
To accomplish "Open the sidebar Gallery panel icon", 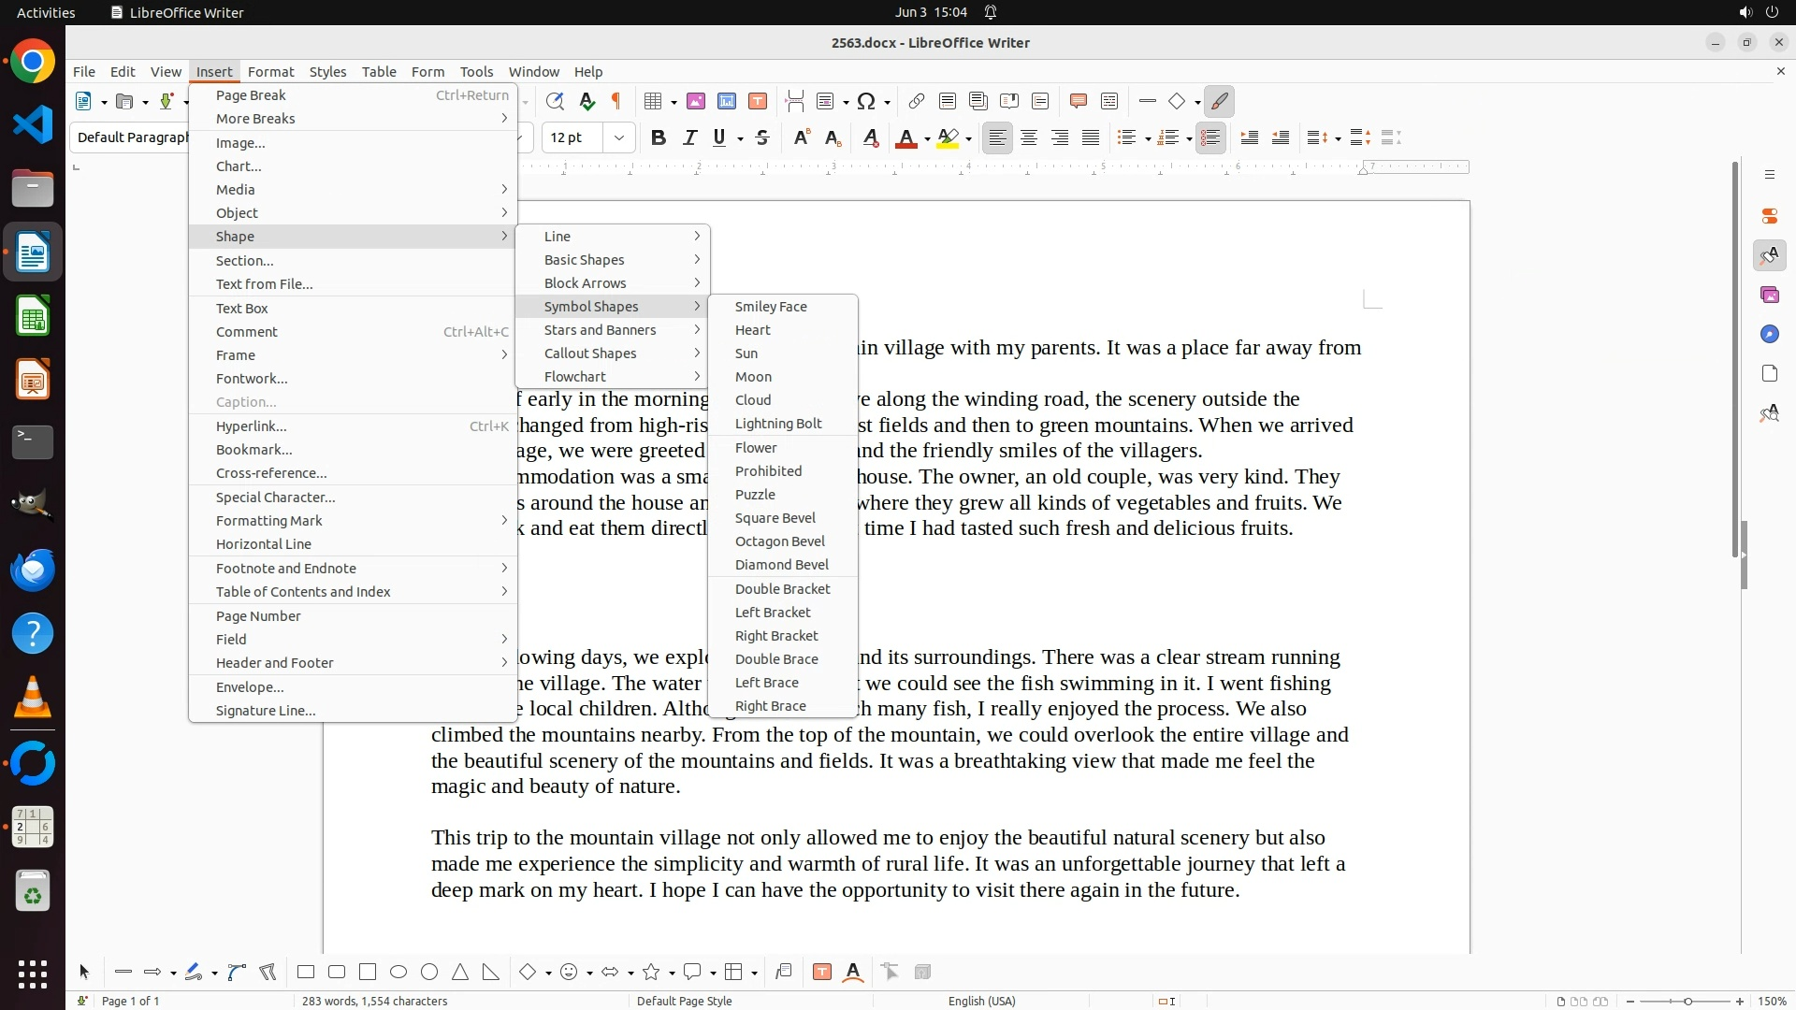I will [1769, 296].
